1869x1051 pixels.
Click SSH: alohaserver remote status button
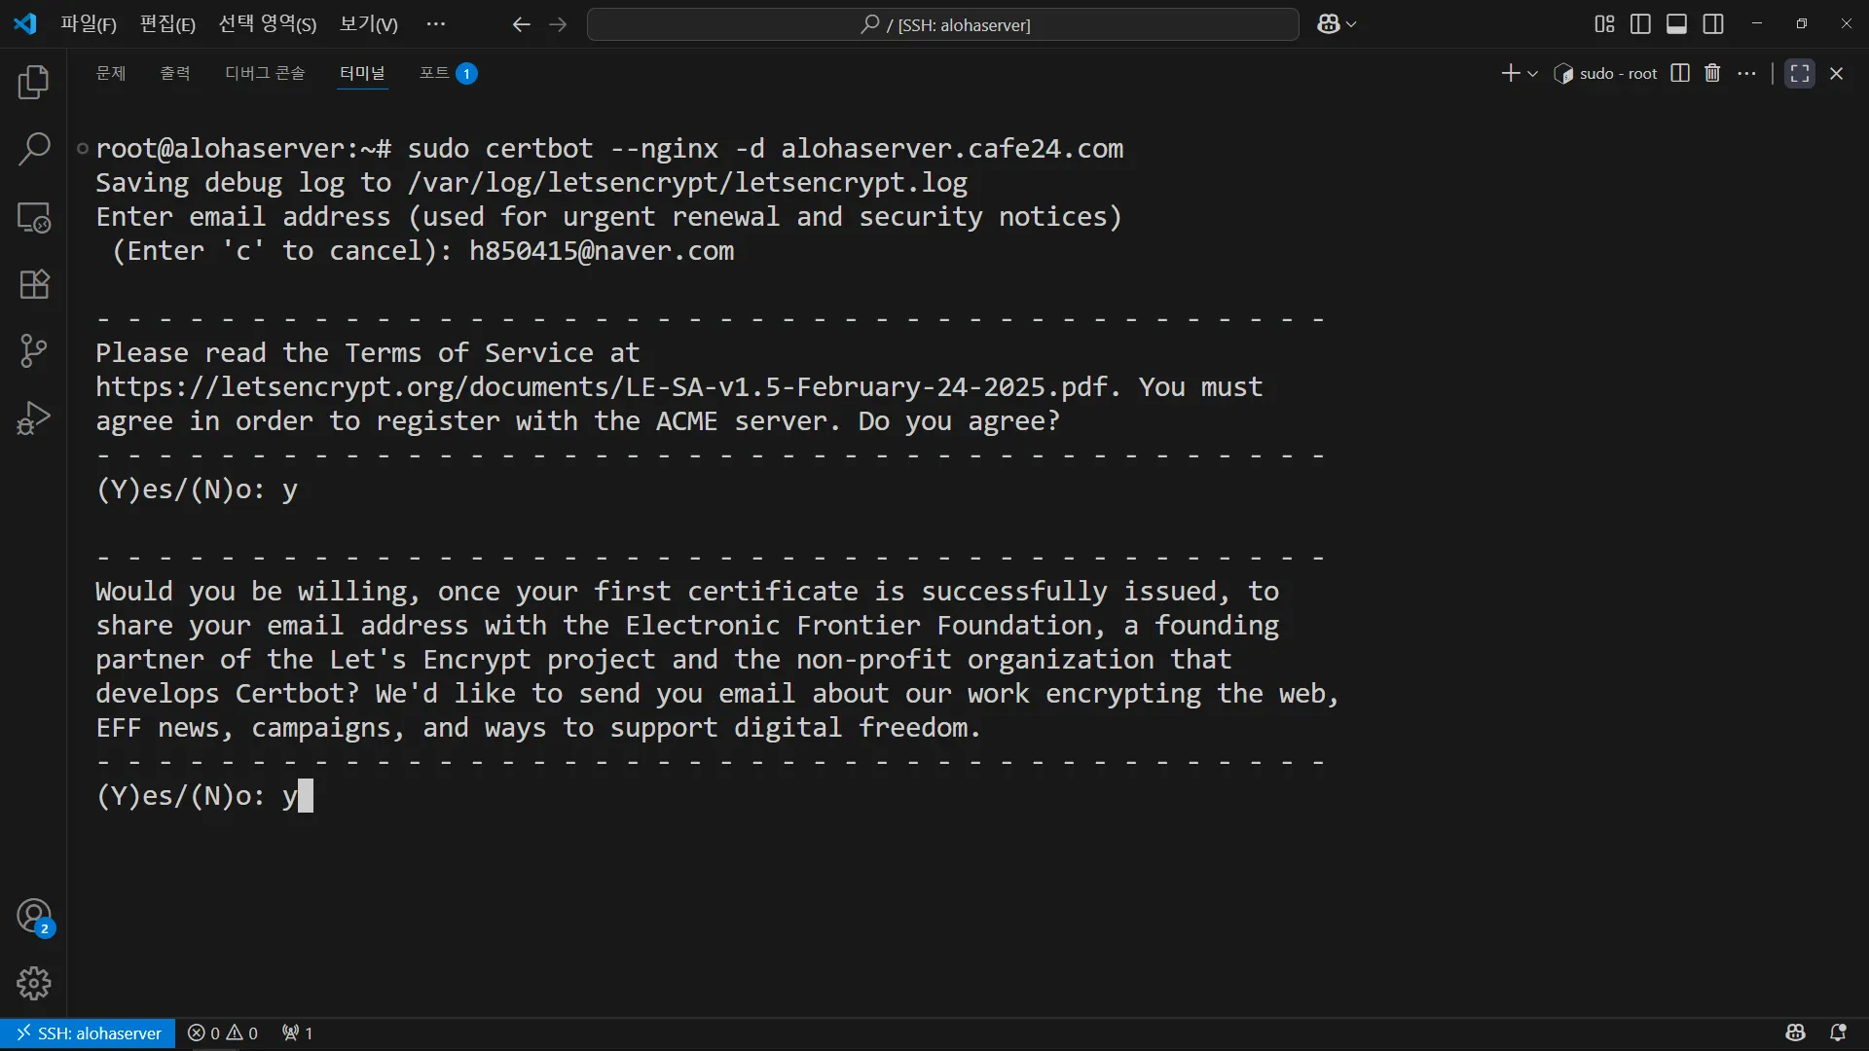[88, 1033]
